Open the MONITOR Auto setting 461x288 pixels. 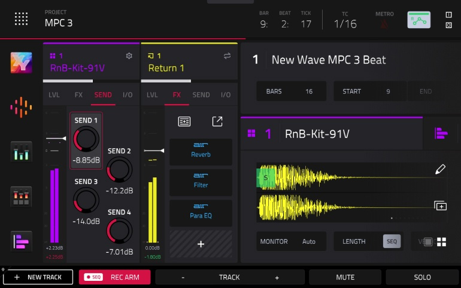(x=292, y=241)
